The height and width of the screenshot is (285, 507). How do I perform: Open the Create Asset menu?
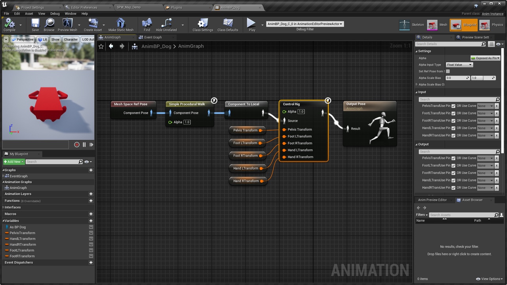tap(92, 24)
